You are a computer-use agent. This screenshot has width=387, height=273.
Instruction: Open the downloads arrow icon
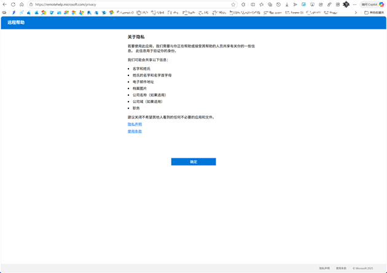point(287,4)
